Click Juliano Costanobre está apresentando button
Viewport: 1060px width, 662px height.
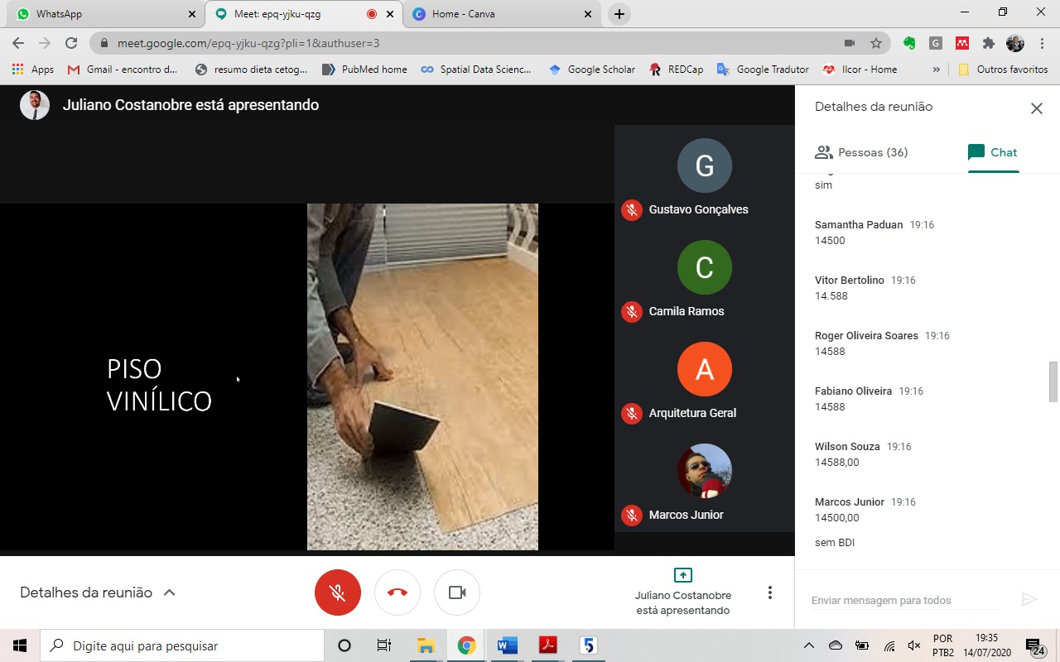[x=683, y=592]
